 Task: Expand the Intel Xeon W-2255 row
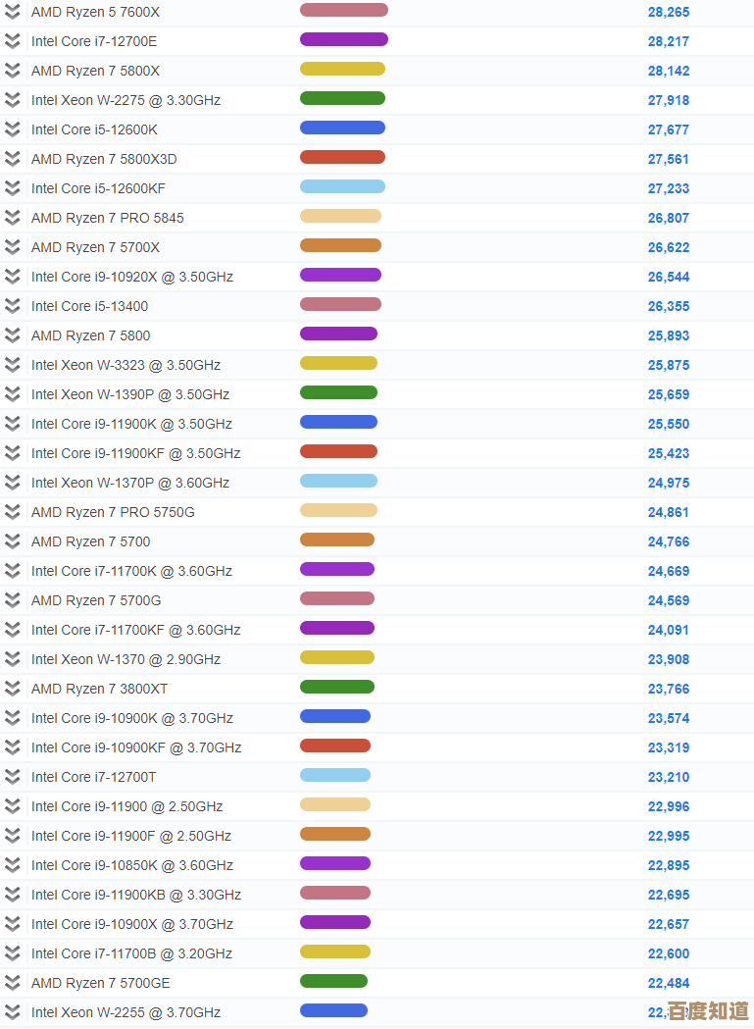click(12, 1012)
